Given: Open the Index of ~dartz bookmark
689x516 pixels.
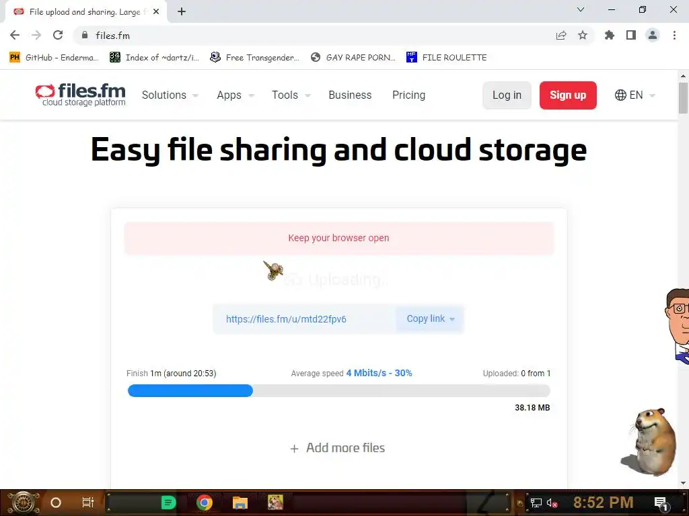Looking at the screenshot, I should pyautogui.click(x=154, y=58).
